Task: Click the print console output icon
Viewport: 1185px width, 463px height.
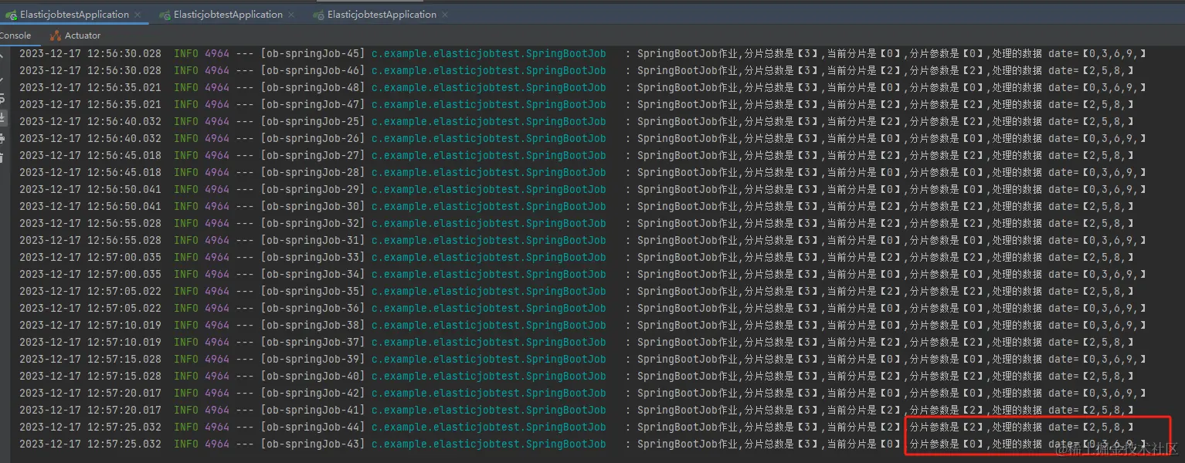Action: [2, 138]
